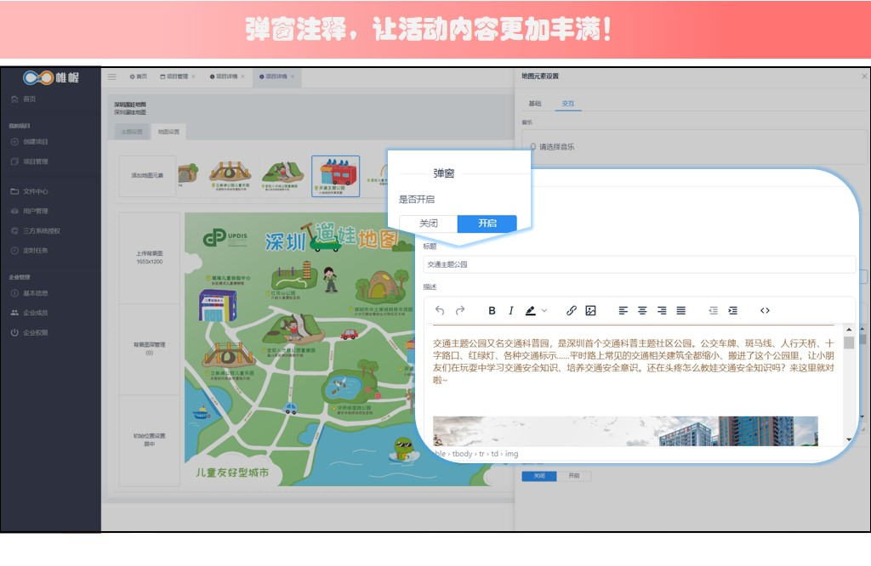Close the first 项目详情 tab
The width and height of the screenshot is (871, 566).
tap(243, 76)
